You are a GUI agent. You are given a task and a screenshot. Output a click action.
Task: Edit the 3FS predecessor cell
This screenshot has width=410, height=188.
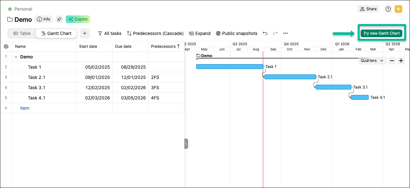166,88
